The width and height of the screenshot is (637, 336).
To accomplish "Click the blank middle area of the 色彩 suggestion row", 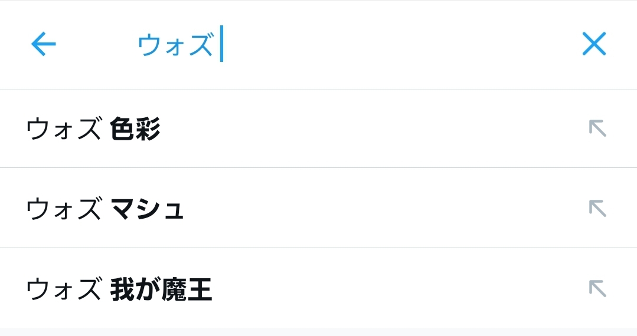I will coord(366,129).
